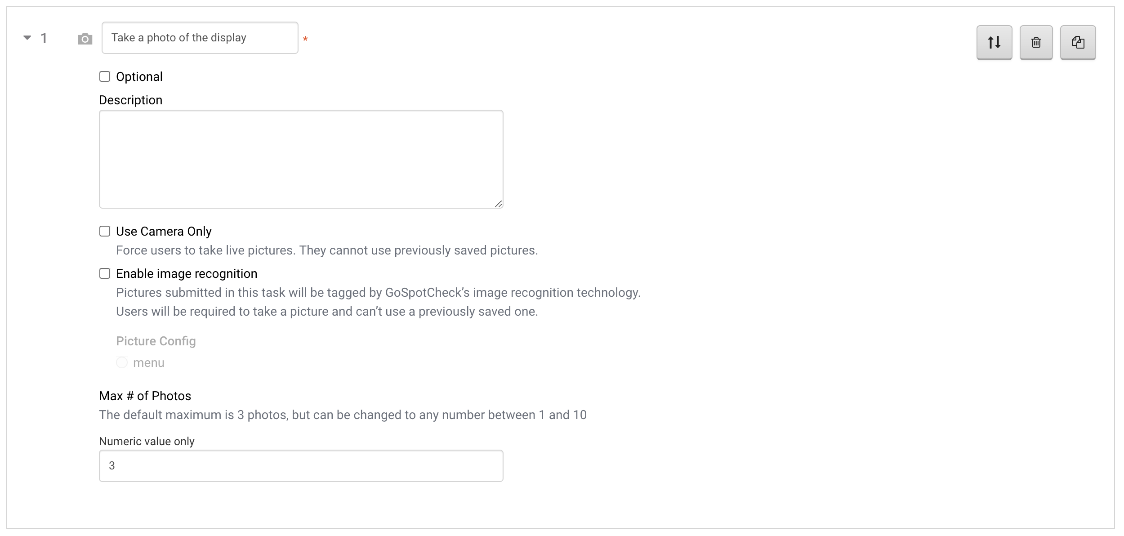Delete task with the trash icon

(1036, 42)
